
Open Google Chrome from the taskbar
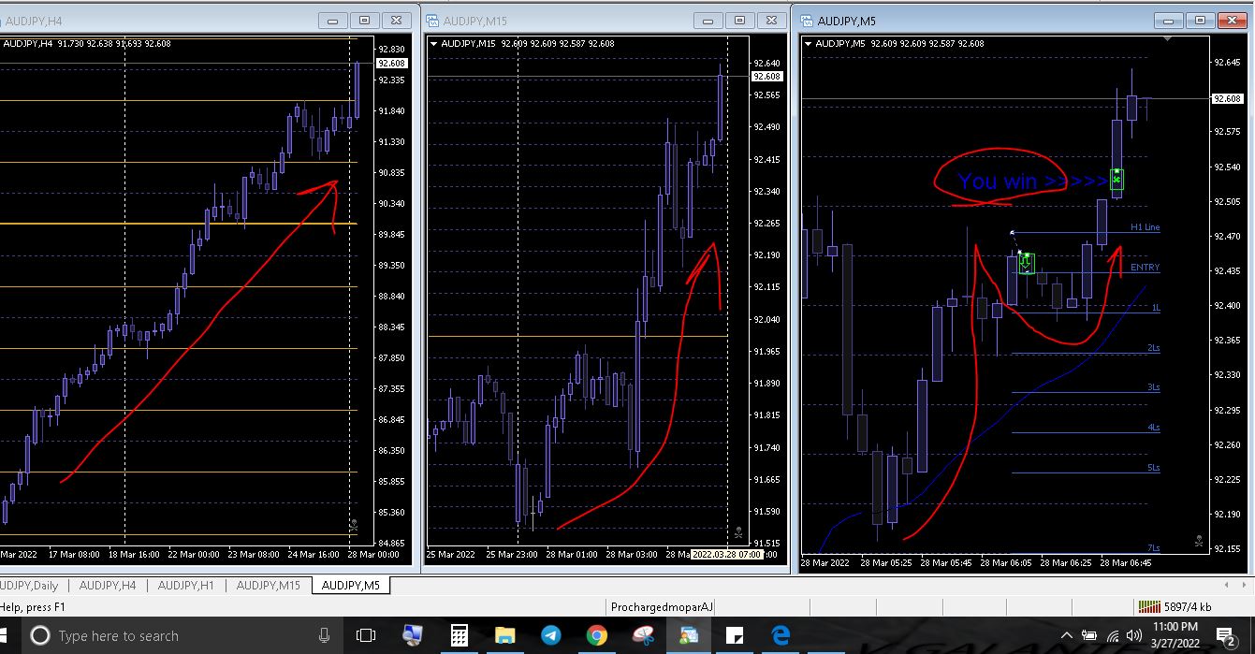coord(596,635)
